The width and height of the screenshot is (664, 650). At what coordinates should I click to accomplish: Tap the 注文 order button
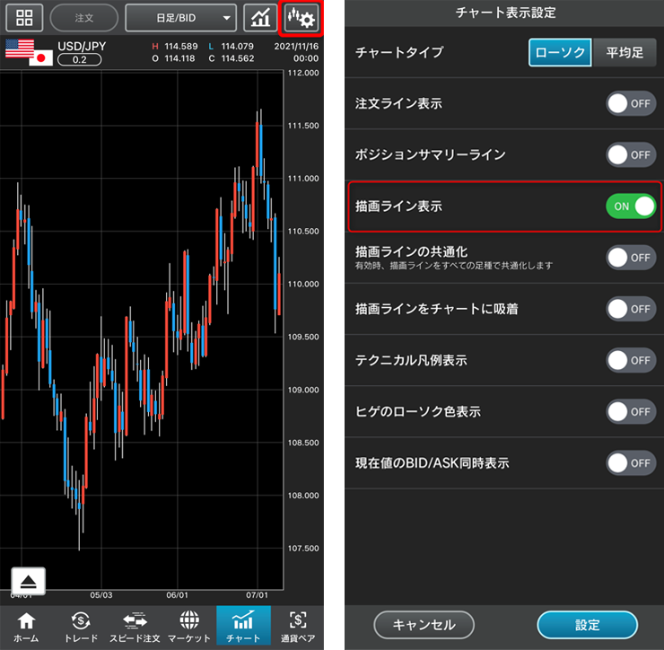tap(84, 18)
